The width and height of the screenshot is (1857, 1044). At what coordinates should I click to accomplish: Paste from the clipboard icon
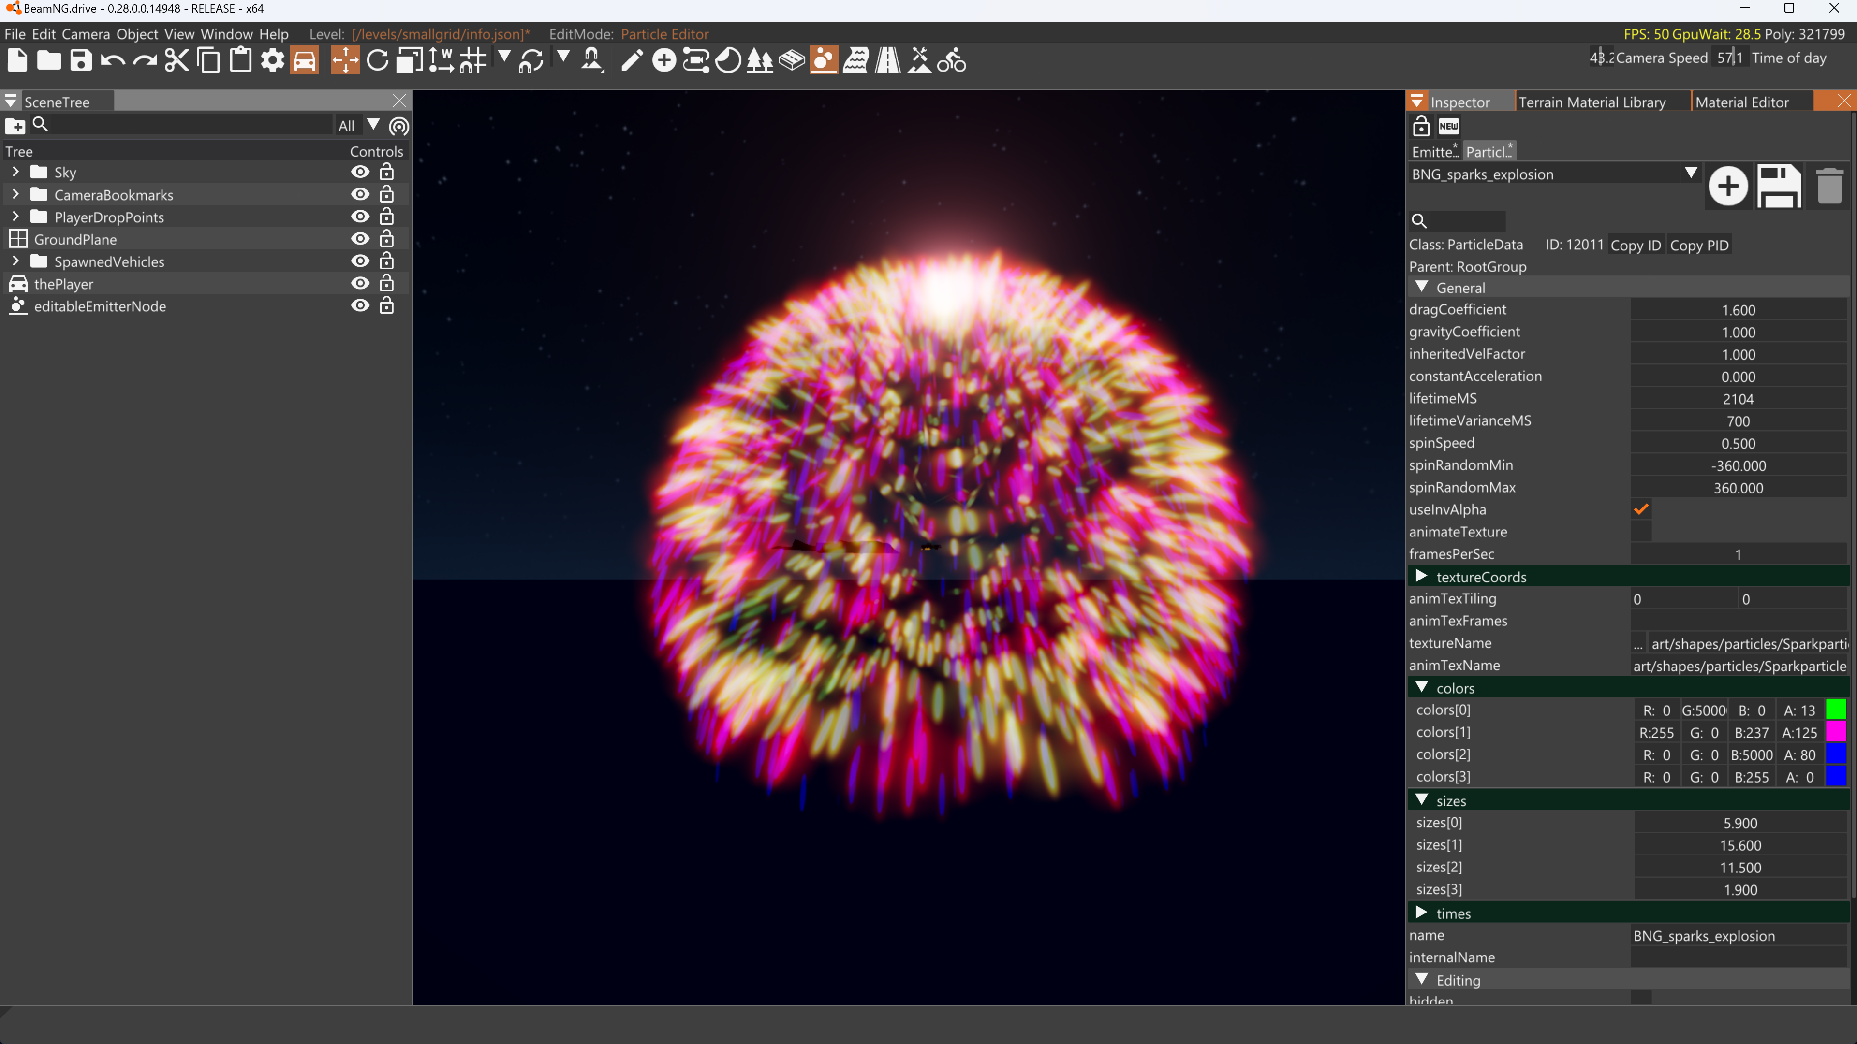[x=241, y=60]
